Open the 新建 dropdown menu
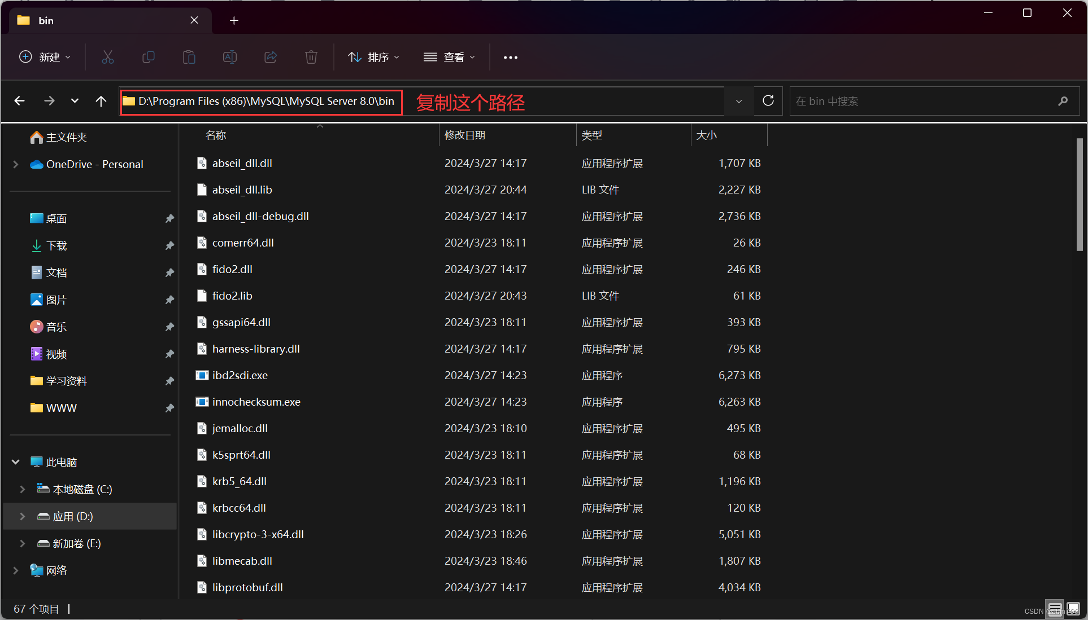Screen dimensions: 1088x620 pos(45,57)
